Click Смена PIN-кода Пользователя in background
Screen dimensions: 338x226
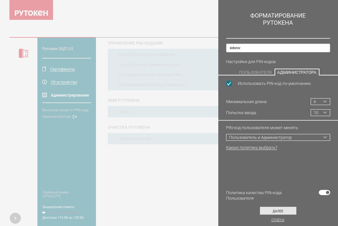click(163, 55)
